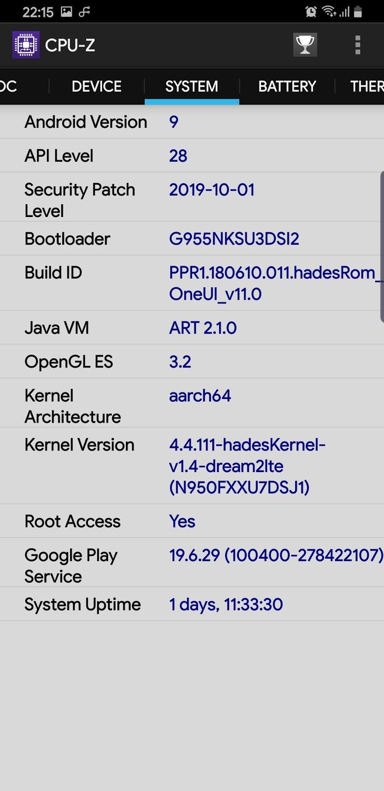Tap the CPU-Z app logo icon
This screenshot has height=791, width=384.
tap(26, 45)
